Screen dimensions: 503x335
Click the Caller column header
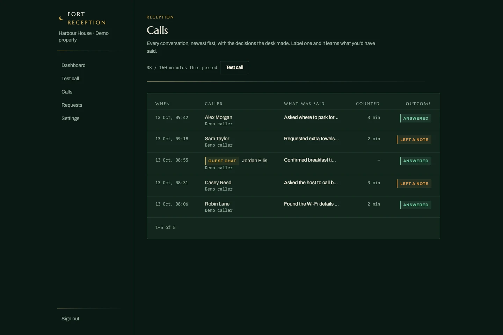coord(214,104)
